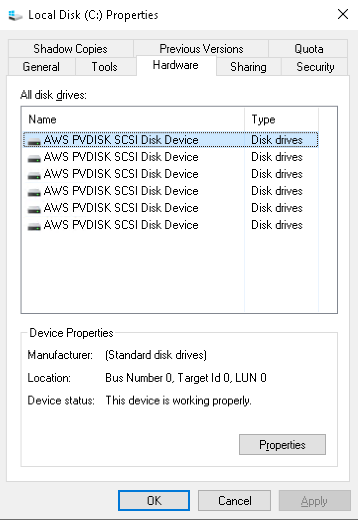The image size is (358, 520).
Task: Open the Previous Versions tab
Action: point(201,49)
